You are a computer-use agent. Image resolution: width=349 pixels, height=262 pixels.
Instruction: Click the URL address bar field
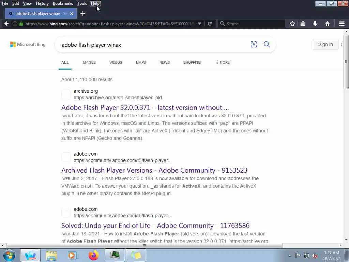click(x=109, y=24)
